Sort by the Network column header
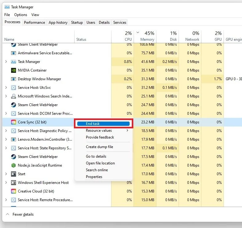The height and width of the screenshot is (228, 242). coord(190,37)
